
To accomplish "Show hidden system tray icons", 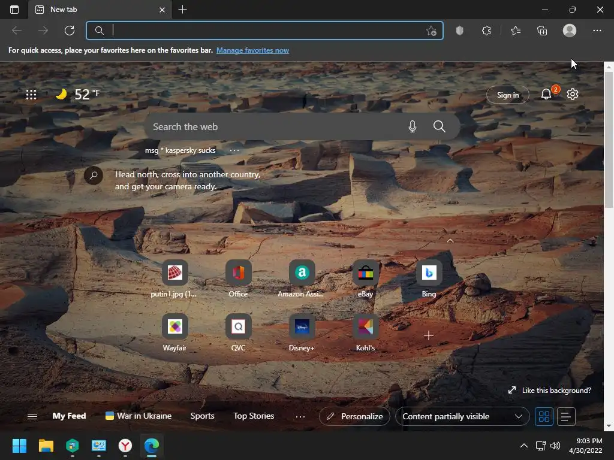I will pyautogui.click(x=524, y=446).
